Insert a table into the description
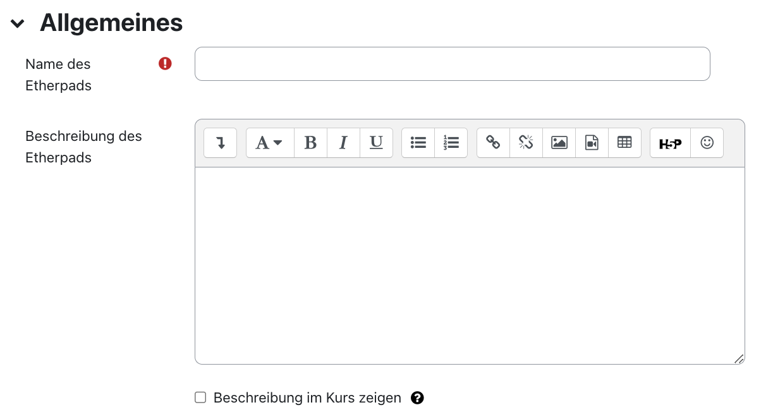Screen dimensions: 761x412 (624, 143)
